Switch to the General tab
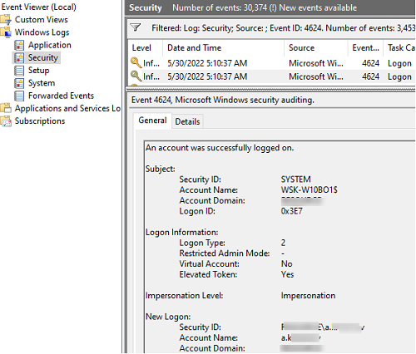The height and width of the screenshot is (354, 416). pos(152,120)
